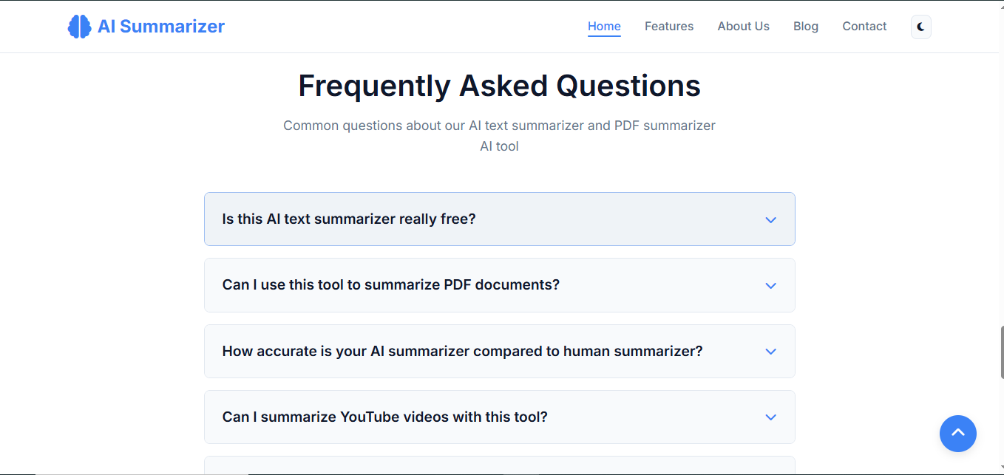1004x475 pixels.
Task: Open the Home nav link
Action: (604, 27)
